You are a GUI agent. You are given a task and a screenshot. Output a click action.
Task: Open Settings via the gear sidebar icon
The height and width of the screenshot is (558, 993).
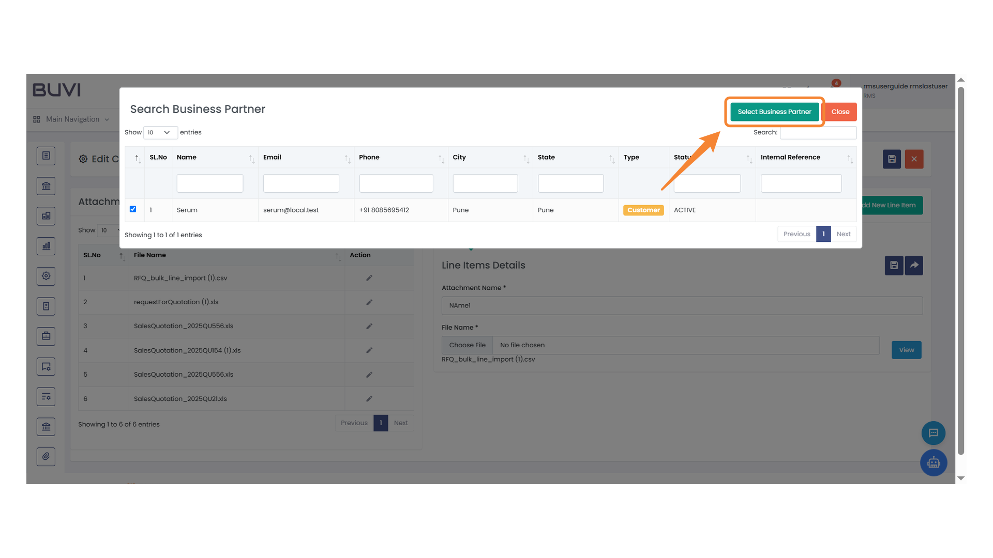46,276
